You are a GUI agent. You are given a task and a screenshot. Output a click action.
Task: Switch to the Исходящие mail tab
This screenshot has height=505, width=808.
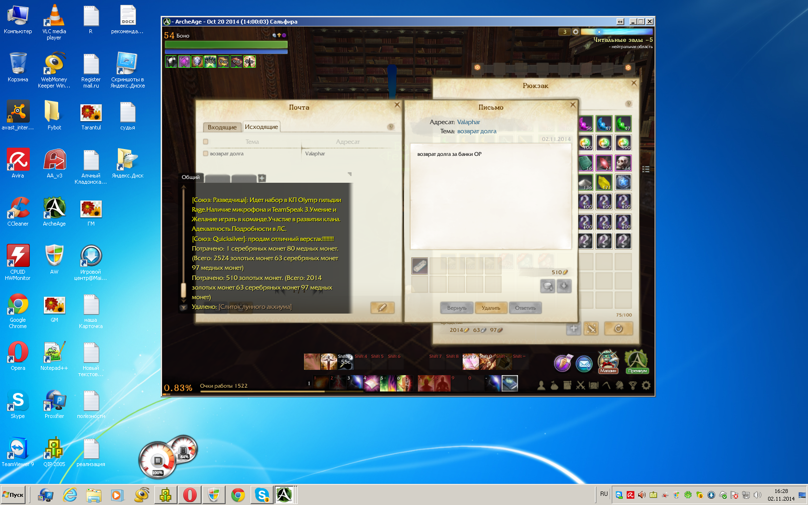(261, 126)
